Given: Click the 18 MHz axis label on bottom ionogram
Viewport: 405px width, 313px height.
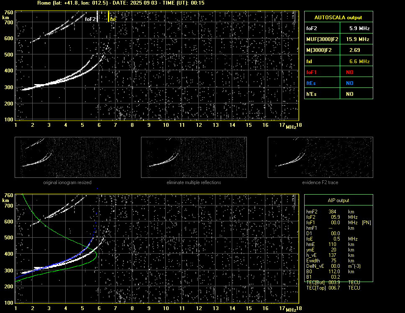Looking at the screenshot, I should 299,308.
